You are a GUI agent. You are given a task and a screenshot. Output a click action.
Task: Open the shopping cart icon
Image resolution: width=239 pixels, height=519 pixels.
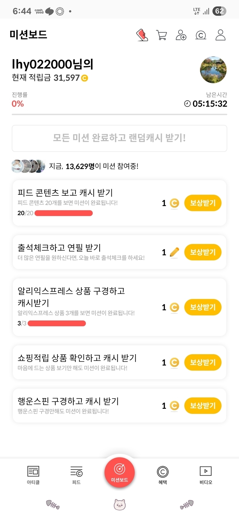162,35
